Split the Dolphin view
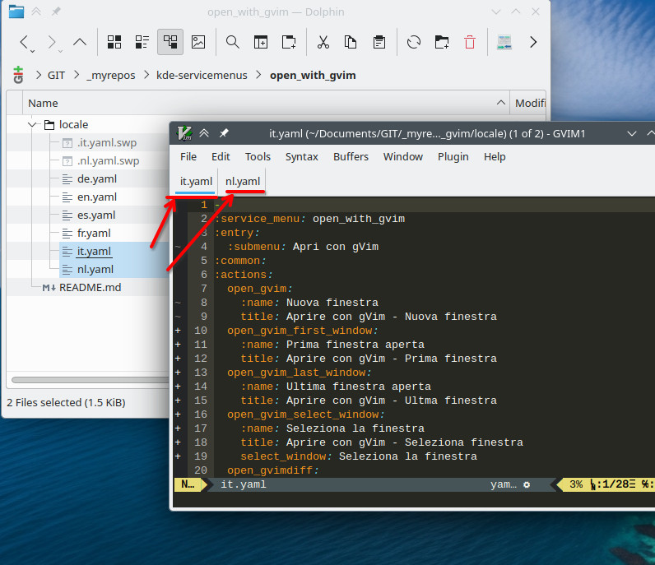655x565 pixels. coord(261,42)
